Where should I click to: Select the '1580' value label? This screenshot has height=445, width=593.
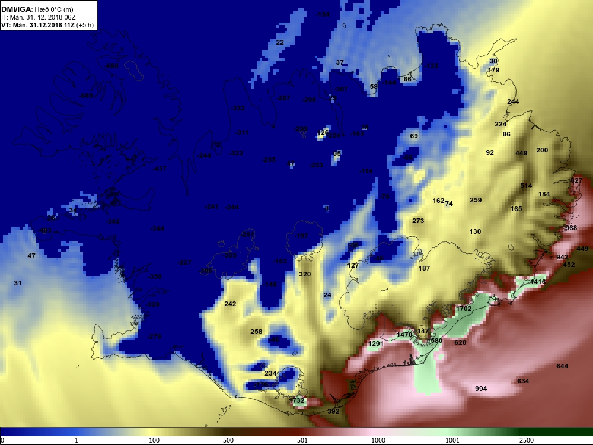click(x=435, y=341)
